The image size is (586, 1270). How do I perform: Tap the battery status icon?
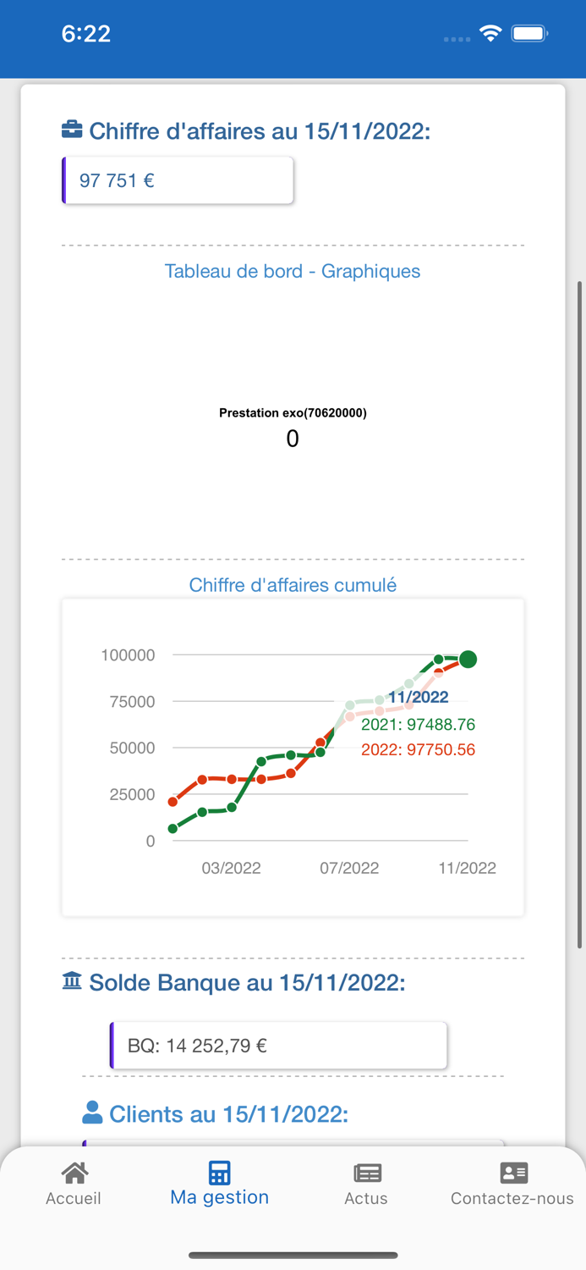pos(530,34)
